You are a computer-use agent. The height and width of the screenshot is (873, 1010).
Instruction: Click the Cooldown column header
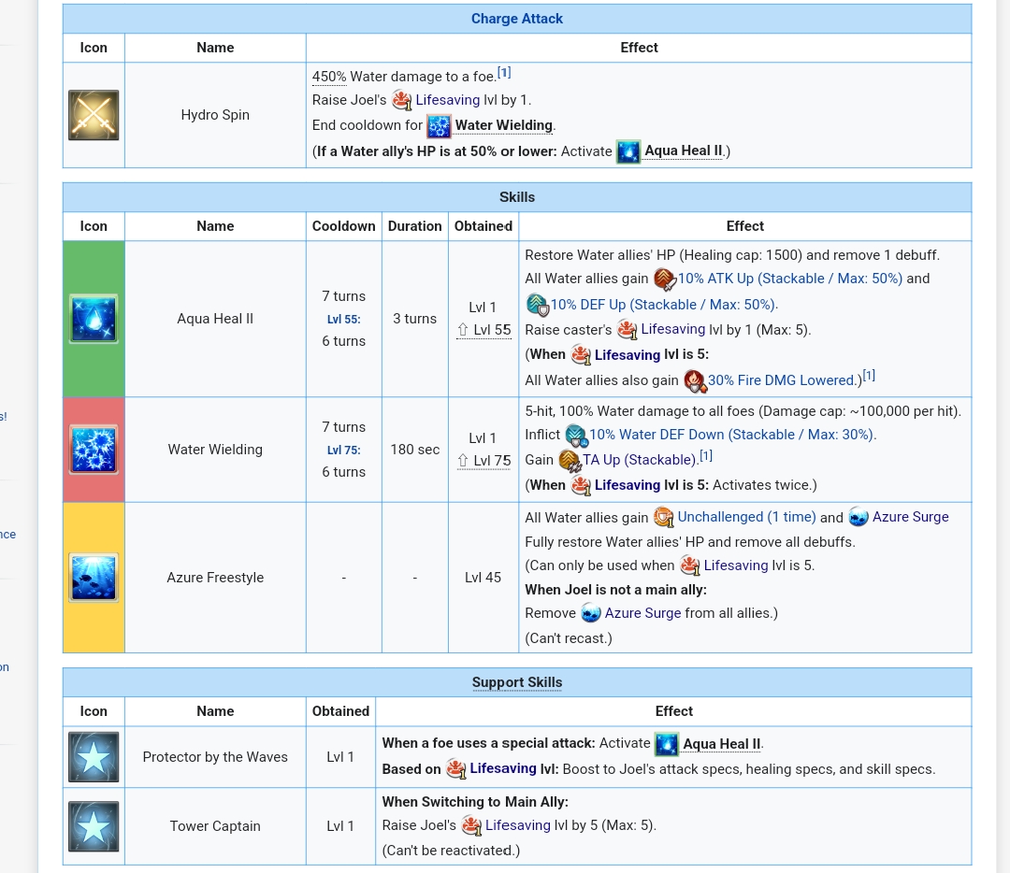click(344, 226)
